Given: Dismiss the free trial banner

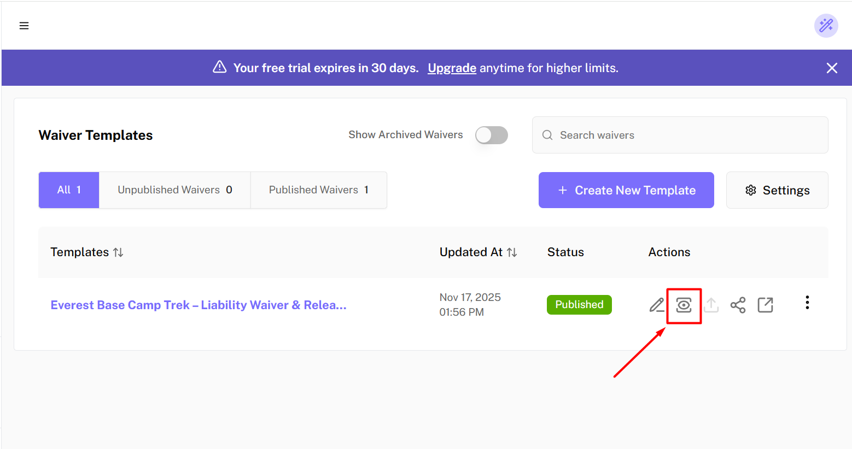Looking at the screenshot, I should [831, 68].
